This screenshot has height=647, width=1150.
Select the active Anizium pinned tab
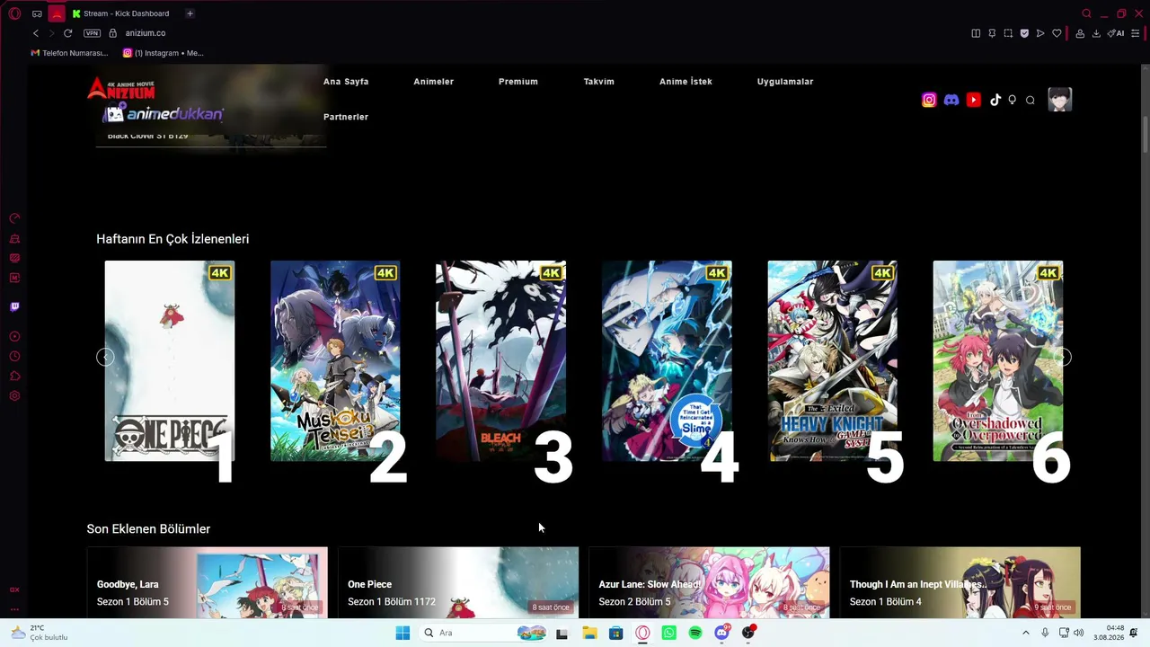pyautogui.click(x=57, y=13)
